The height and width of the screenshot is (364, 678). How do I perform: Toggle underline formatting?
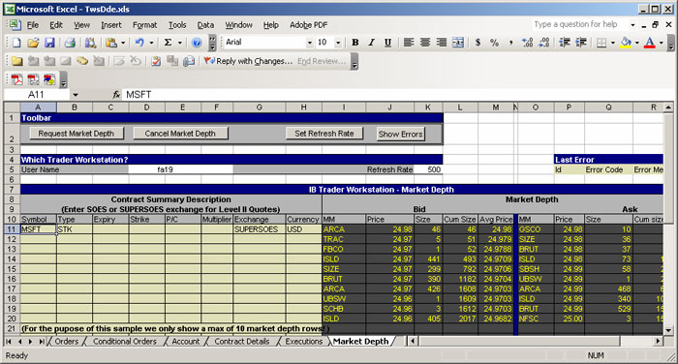387,43
